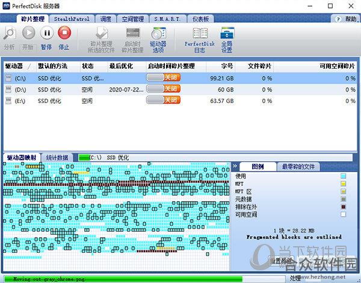The width and height of the screenshot is (361, 283).
Task: Click the PerfectDisk app icon in title bar
Action: coord(6,6)
